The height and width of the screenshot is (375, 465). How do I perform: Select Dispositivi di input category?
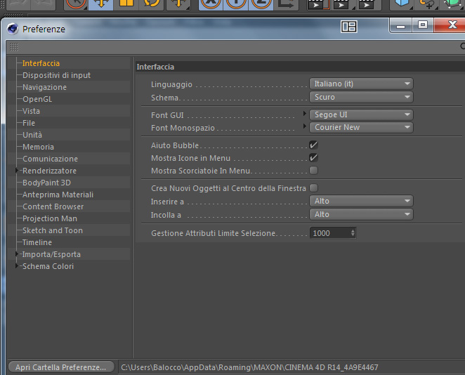(56, 75)
